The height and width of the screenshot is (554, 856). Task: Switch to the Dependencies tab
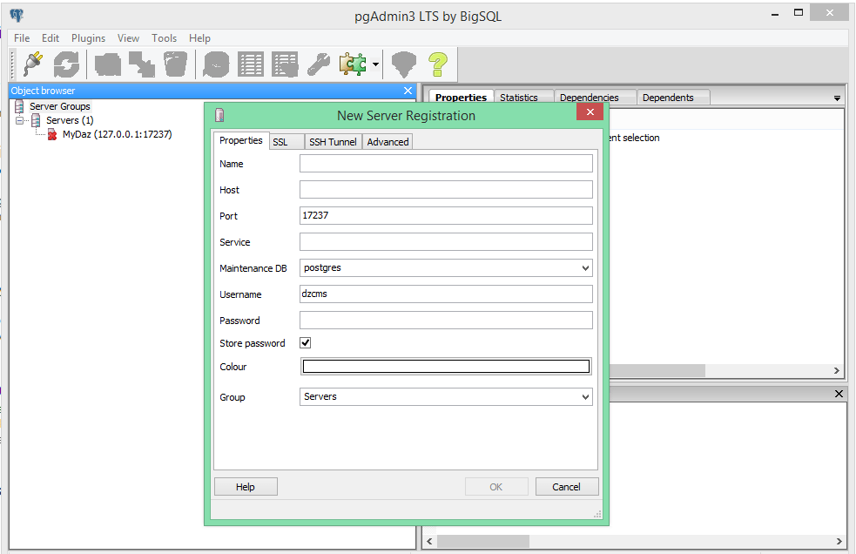pyautogui.click(x=595, y=98)
